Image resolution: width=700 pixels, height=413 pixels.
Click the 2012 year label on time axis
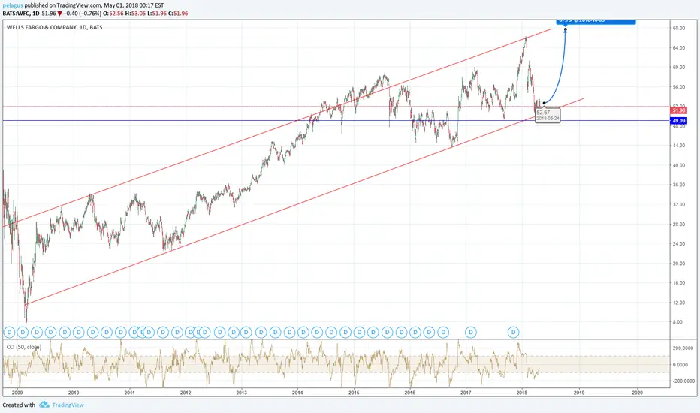186,393
